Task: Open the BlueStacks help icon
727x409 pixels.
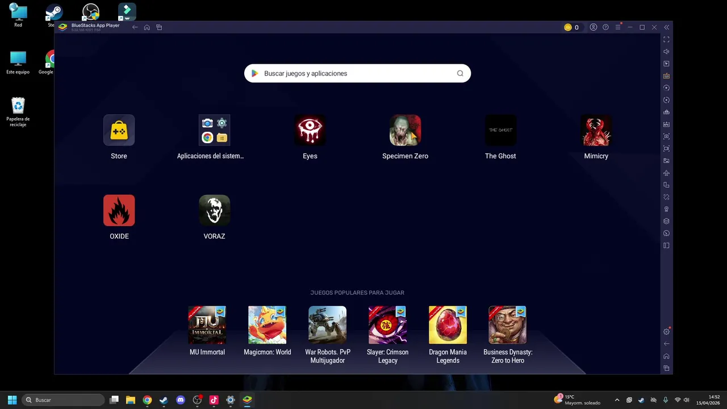Action: click(x=605, y=27)
